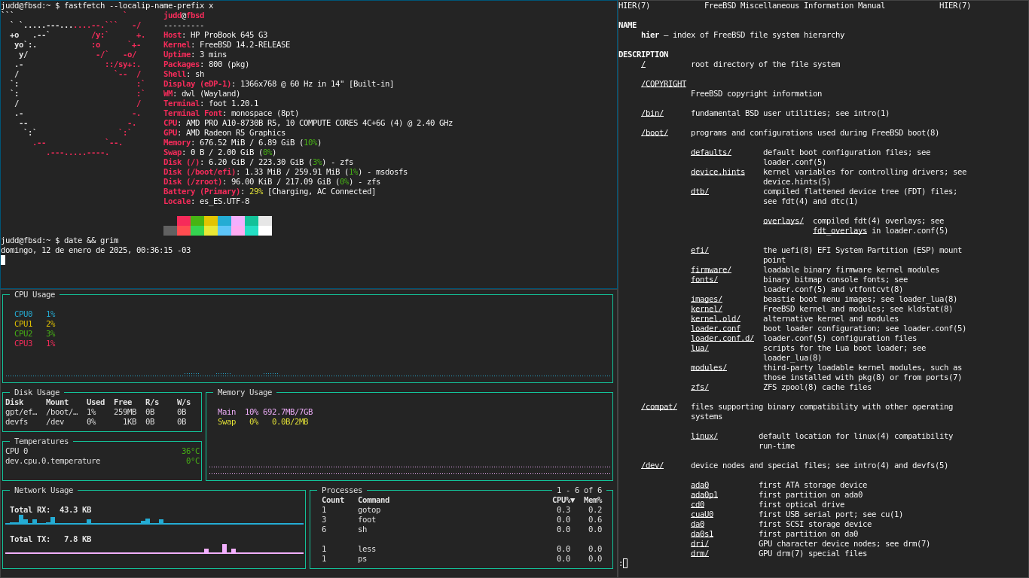Viewport: 1029px width, 578px height.
Task: Click the GPU AMD Radeon R5 Graphics line
Action: (x=224, y=132)
